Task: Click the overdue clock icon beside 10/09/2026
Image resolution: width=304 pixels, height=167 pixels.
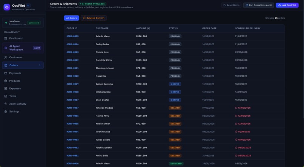Action: 236,140
